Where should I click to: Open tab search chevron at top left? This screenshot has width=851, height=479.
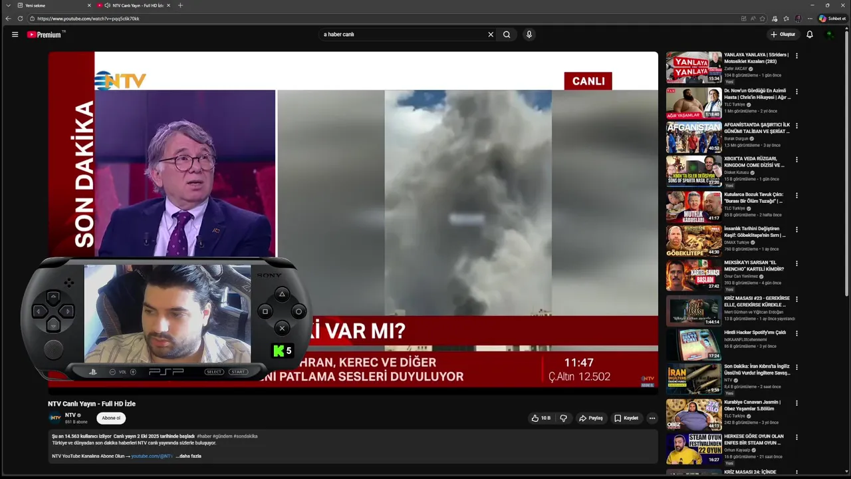pyautogui.click(x=7, y=5)
